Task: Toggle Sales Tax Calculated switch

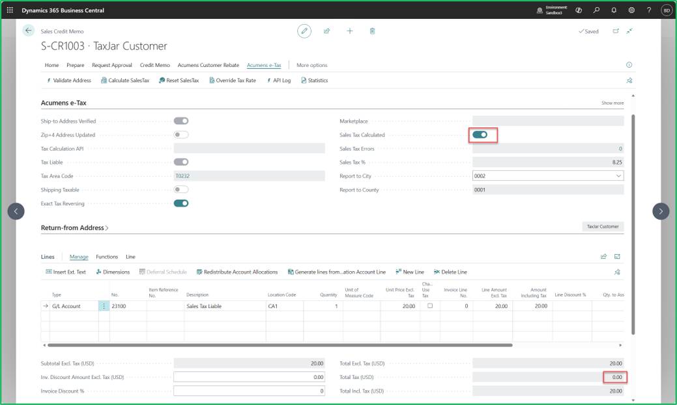Action: 480,135
